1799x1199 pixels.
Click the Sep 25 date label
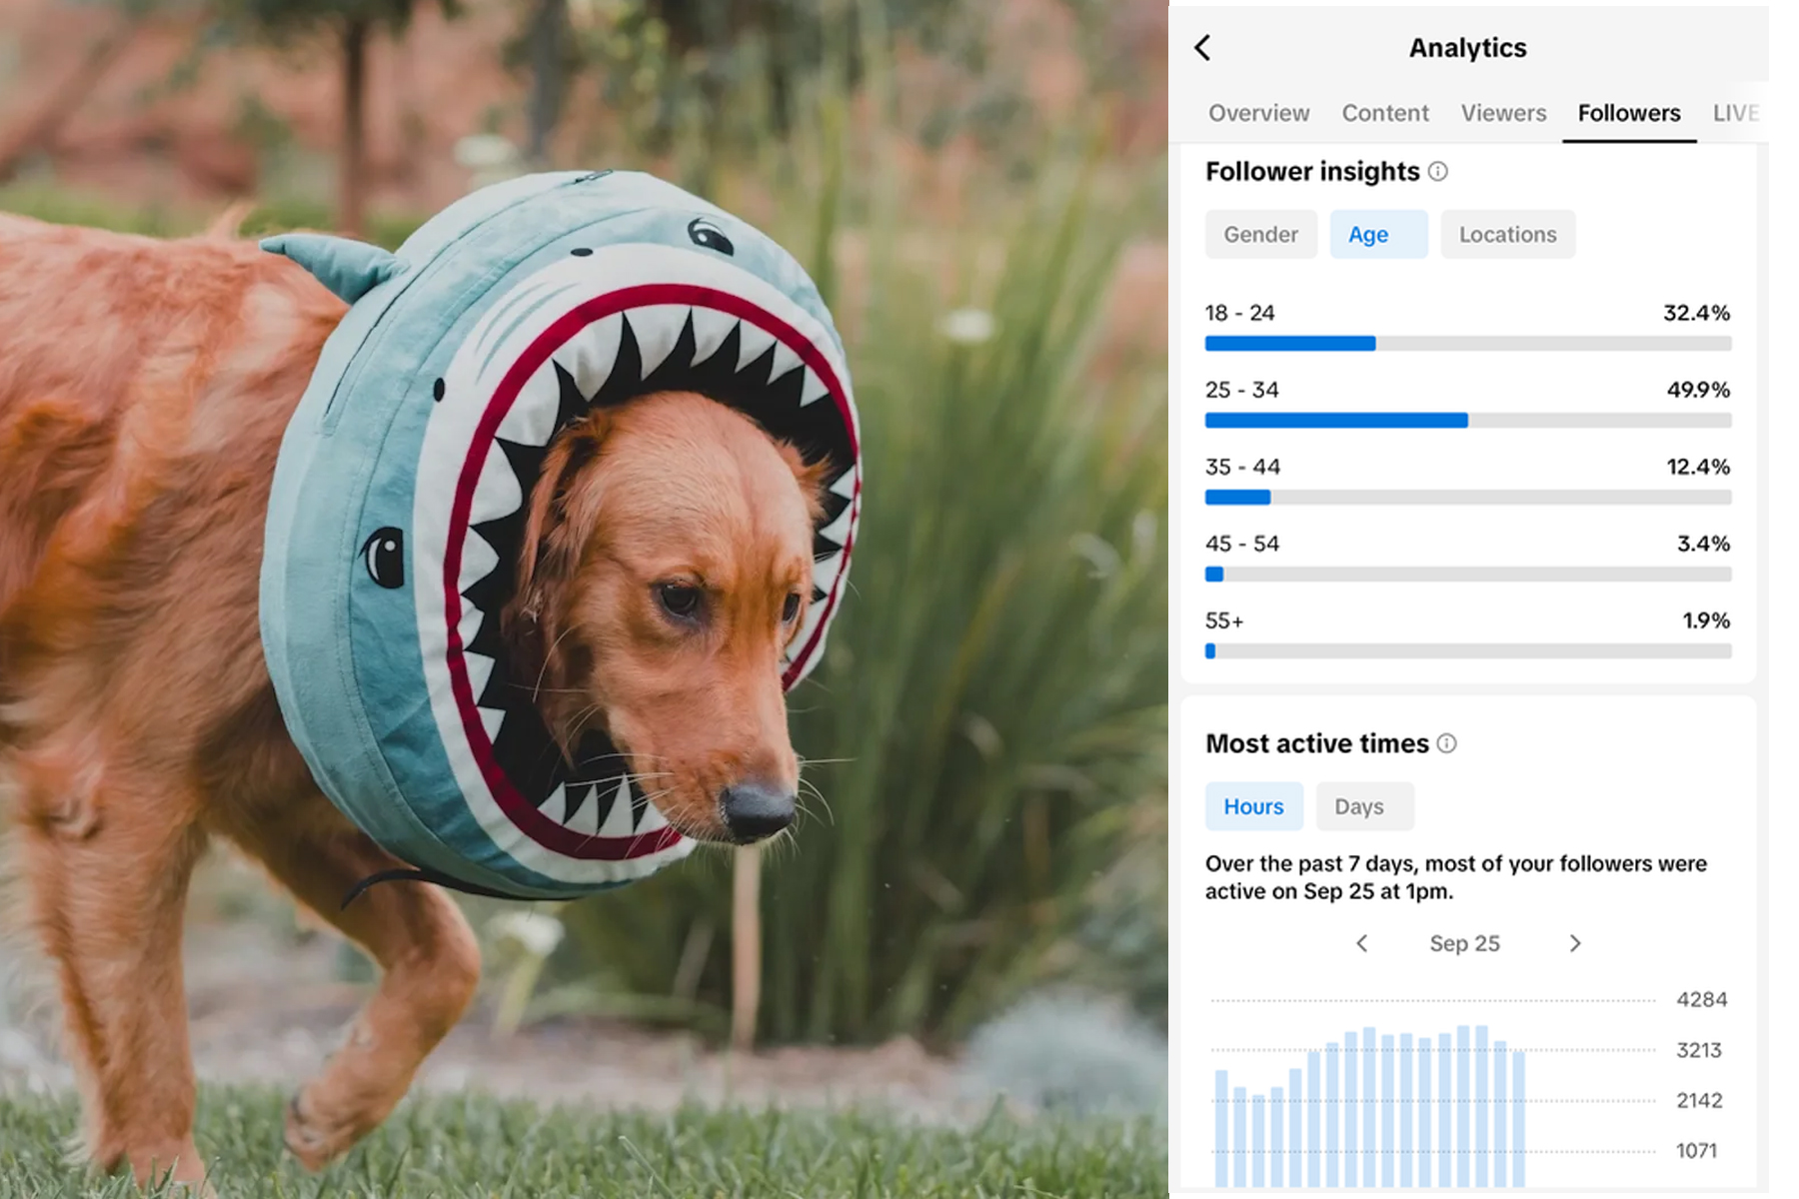[x=1464, y=943]
